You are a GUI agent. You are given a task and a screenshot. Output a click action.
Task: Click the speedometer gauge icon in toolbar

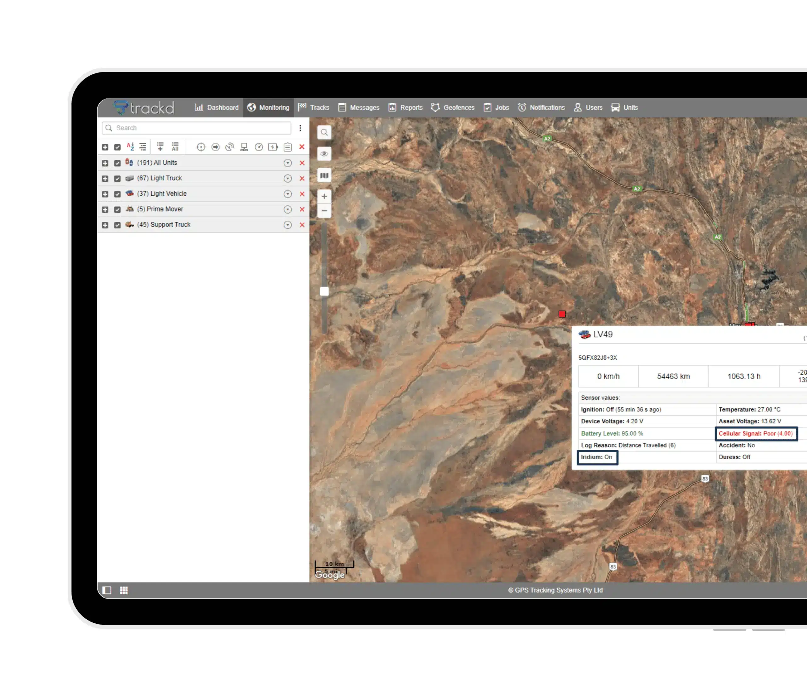click(258, 147)
